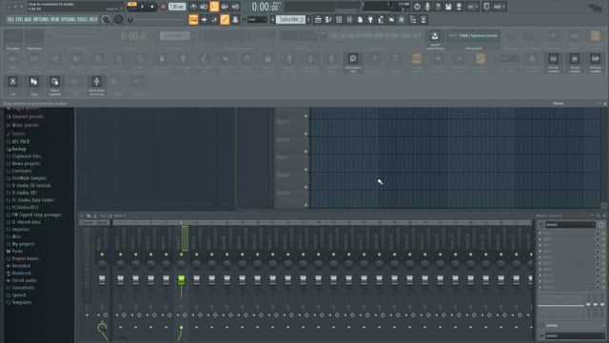The height and width of the screenshot is (343, 609).
Task: Open the TOOLS menu
Action: click(82, 19)
